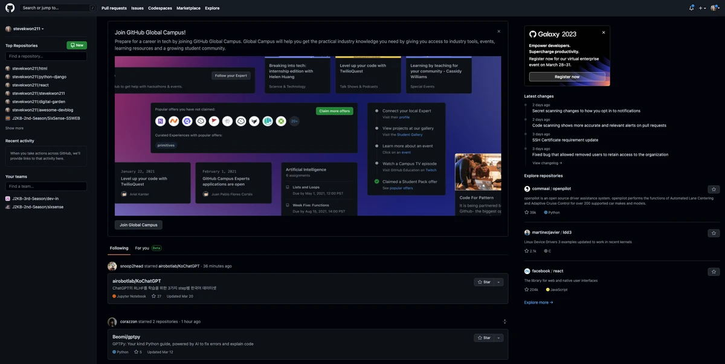
Task: Star the Beomi/gptpy repository
Action: tap(484, 338)
